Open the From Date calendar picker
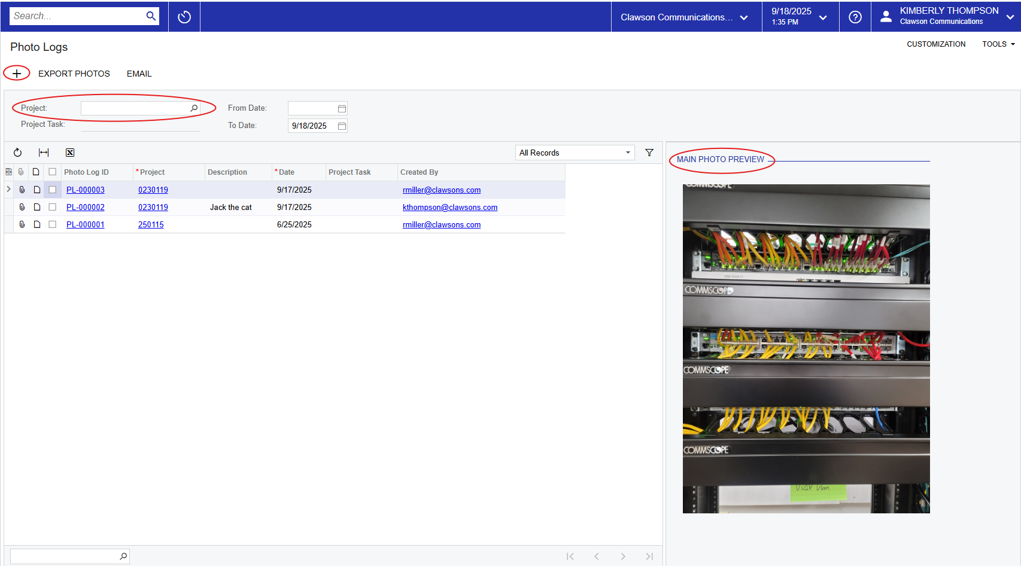1021x566 pixels. (342, 108)
